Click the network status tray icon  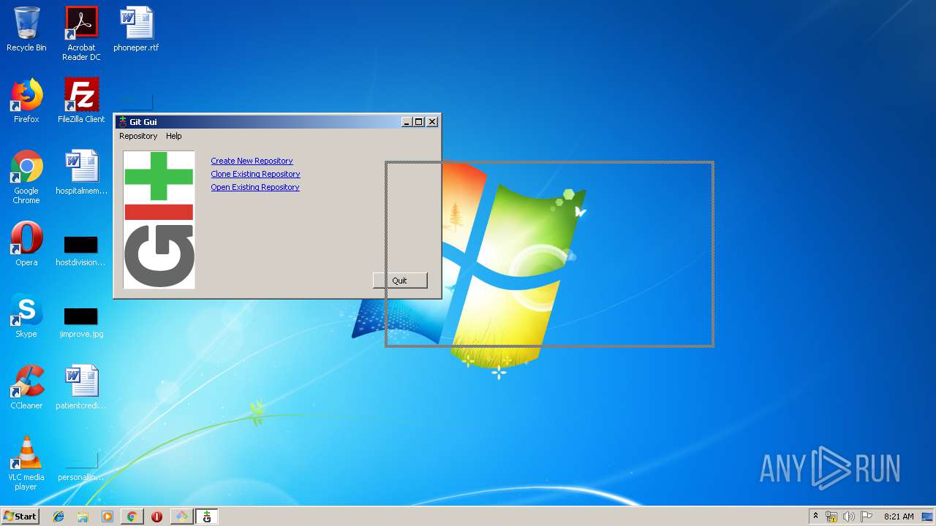pos(831,517)
